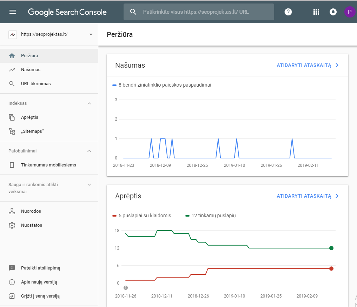Click the red endpoint dot on Aprėptis chart
This screenshot has width=357, height=307.
(x=331, y=268)
